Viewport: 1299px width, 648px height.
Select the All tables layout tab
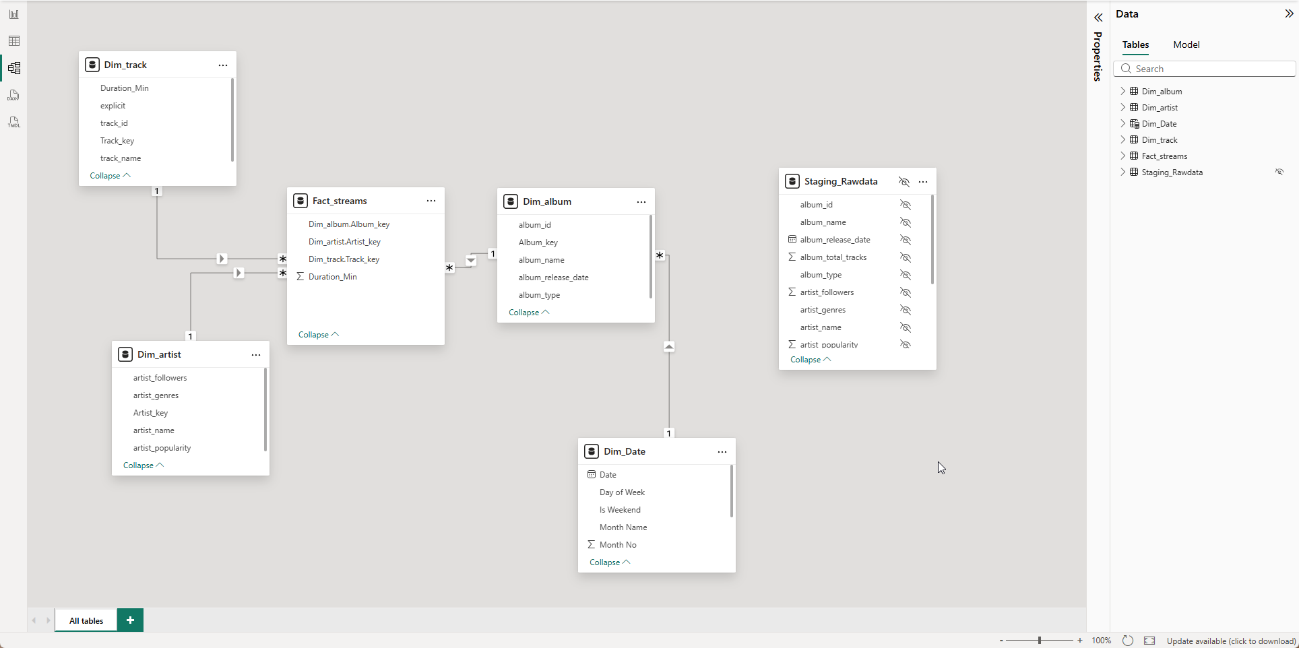tap(86, 620)
